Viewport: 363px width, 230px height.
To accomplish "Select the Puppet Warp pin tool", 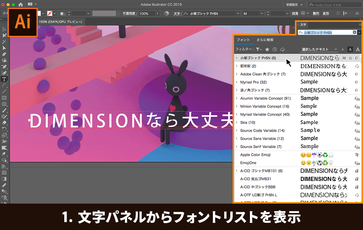I will click(x=4, y=154).
